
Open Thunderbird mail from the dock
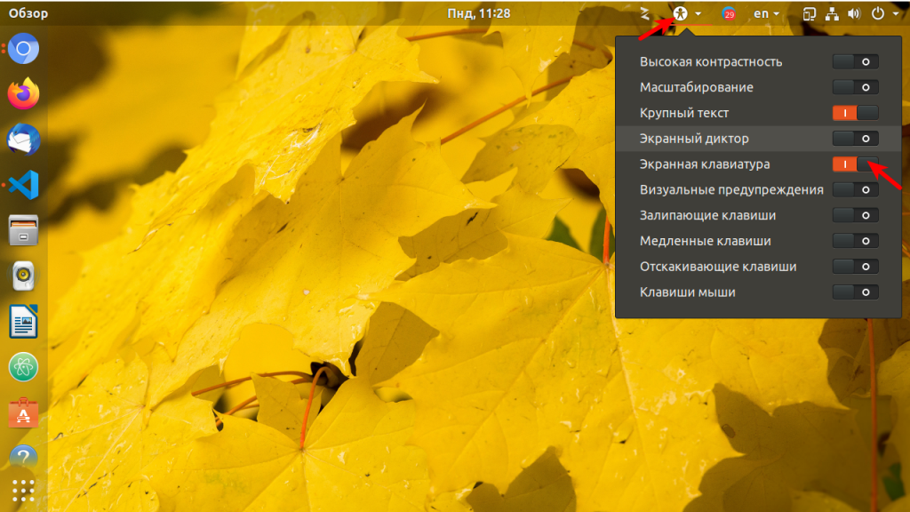23,140
